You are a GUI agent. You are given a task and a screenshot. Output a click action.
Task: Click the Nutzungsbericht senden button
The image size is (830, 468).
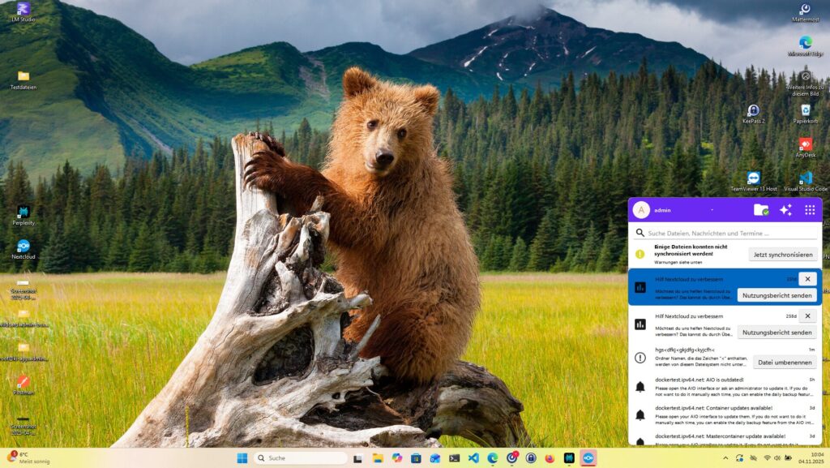778,295
